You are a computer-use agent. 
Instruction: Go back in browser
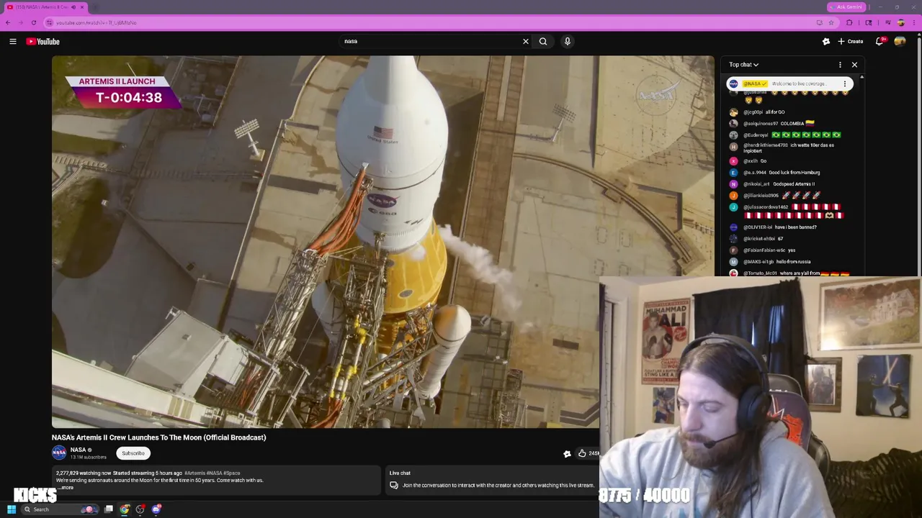pyautogui.click(x=8, y=23)
